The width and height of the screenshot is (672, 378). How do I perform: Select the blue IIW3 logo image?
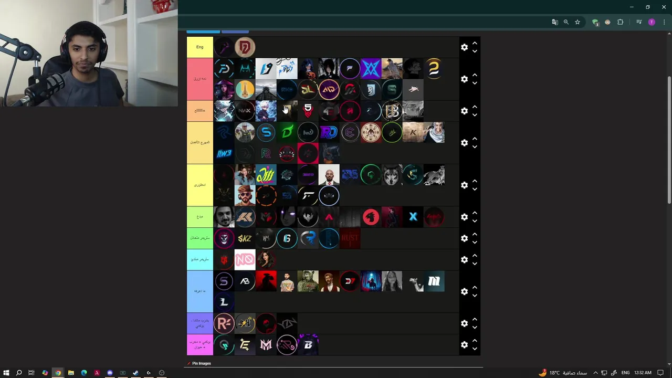224,153
